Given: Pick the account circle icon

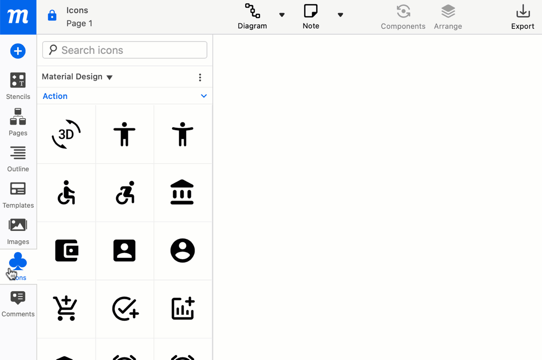Looking at the screenshot, I should pos(183,250).
